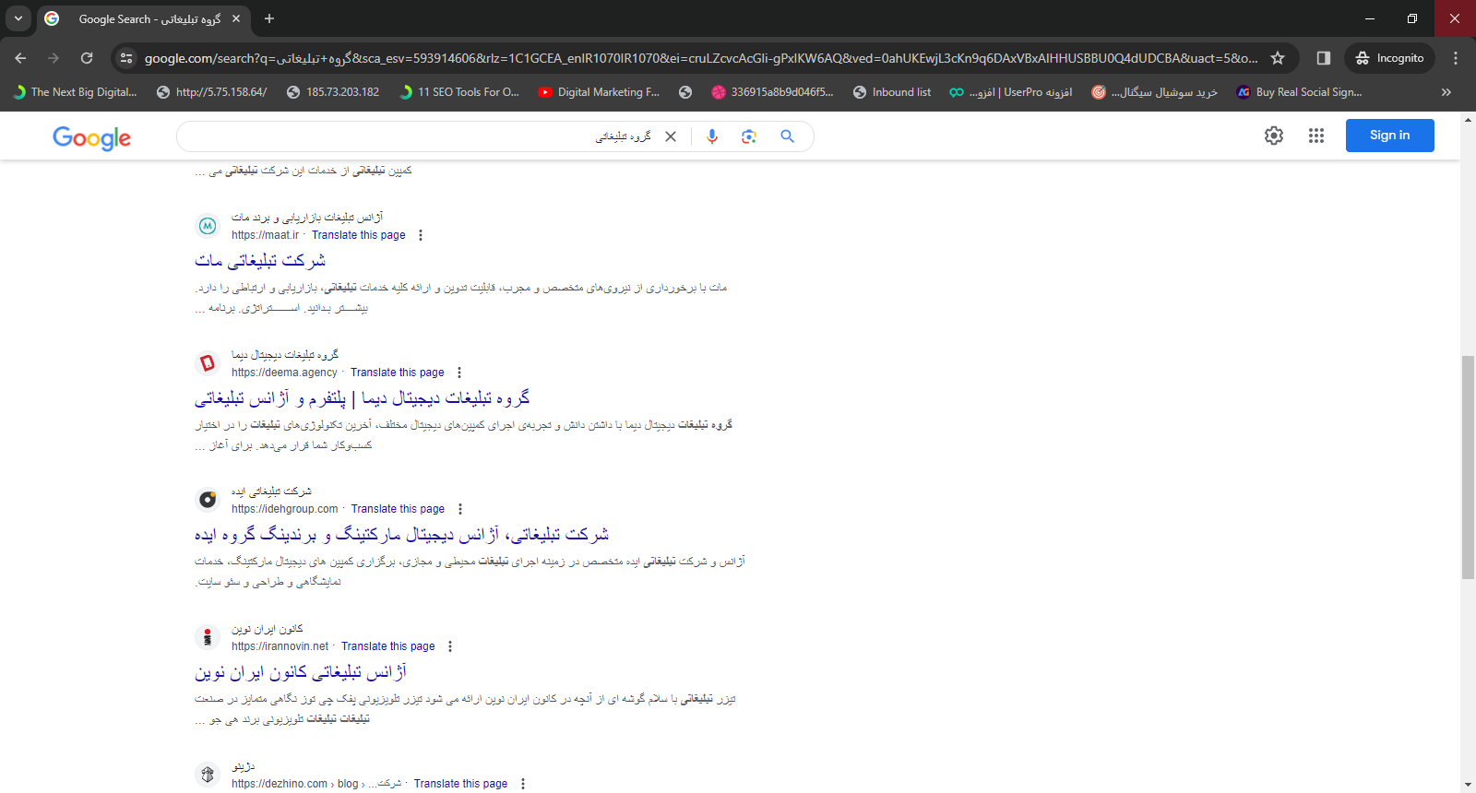Open Google Lens image search
The height and width of the screenshot is (793, 1476).
click(x=748, y=136)
